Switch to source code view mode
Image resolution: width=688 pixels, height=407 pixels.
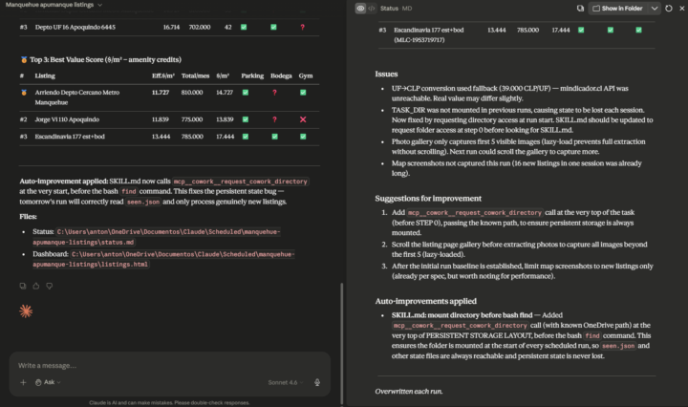click(x=372, y=9)
